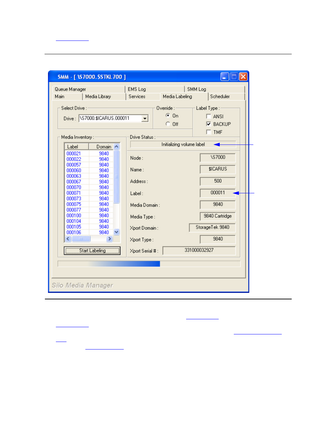Switch to the Services tab
This screenshot has height=424, width=327.
pyautogui.click(x=143, y=97)
